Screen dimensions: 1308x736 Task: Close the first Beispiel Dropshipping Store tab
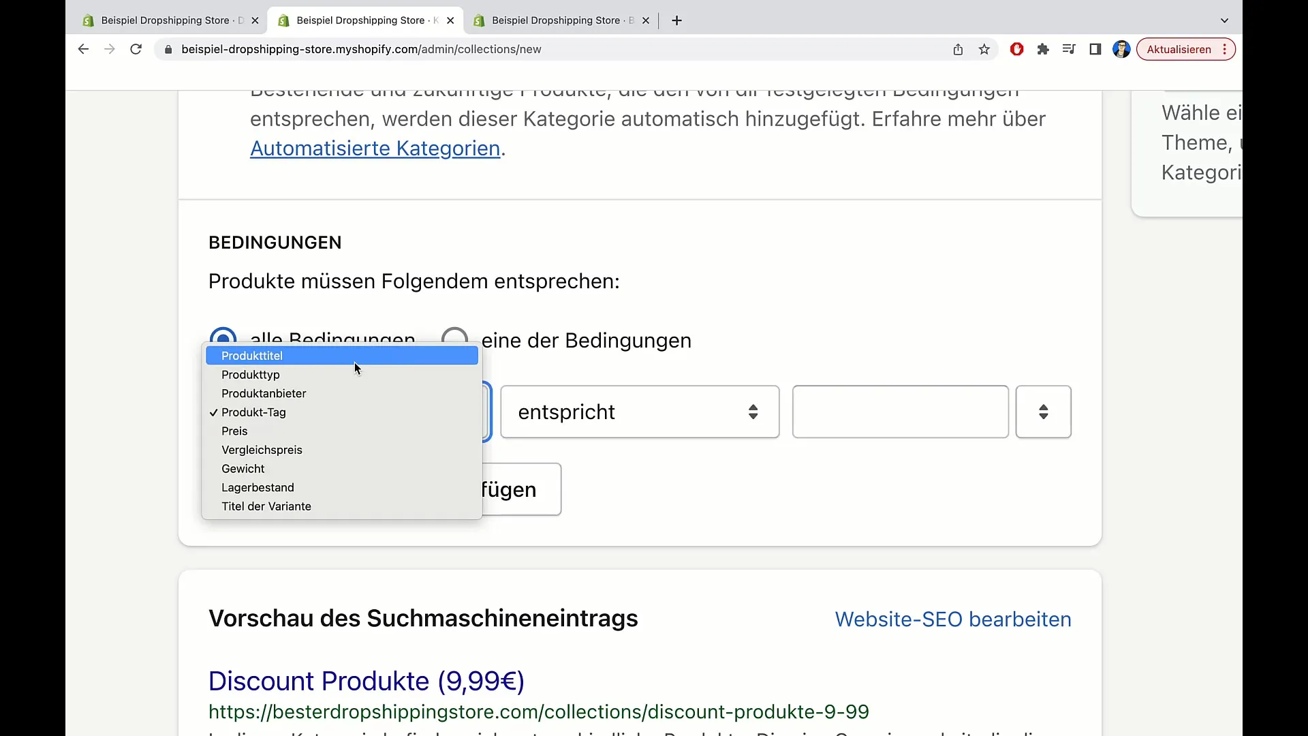[255, 20]
